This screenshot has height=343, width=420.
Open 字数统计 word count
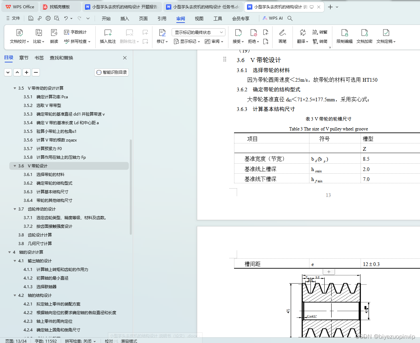pos(75,32)
